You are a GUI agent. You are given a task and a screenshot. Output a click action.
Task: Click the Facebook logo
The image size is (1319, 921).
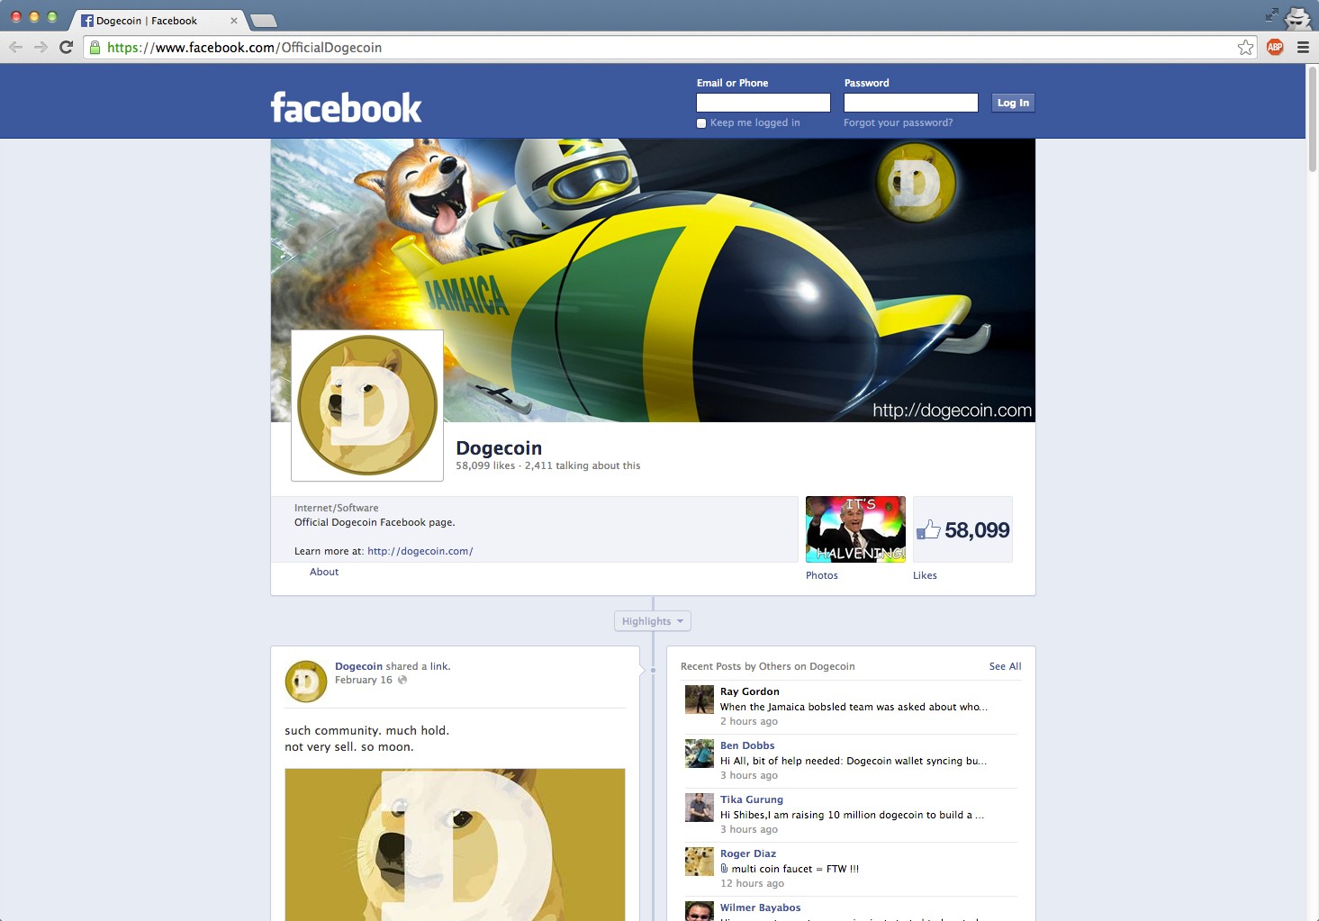[x=346, y=108]
